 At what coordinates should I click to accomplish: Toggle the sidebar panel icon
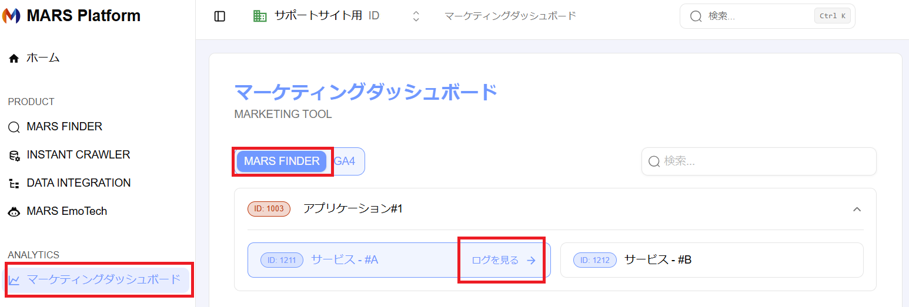[x=220, y=16]
